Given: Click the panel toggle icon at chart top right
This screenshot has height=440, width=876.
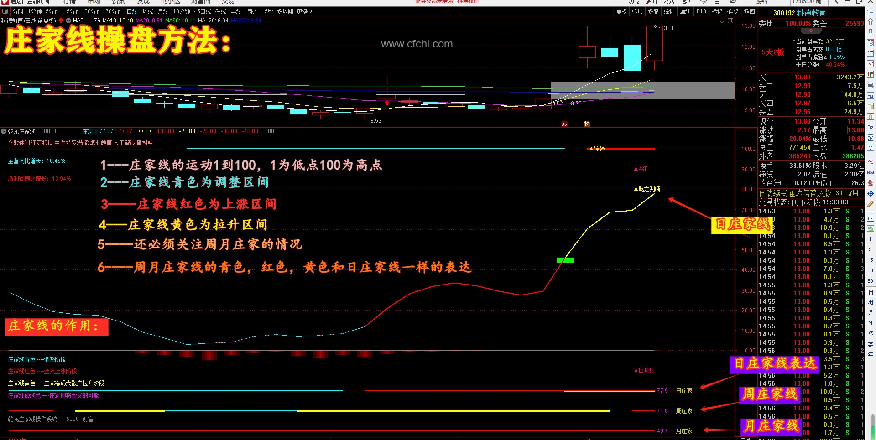Looking at the screenshot, I should point(730,21).
